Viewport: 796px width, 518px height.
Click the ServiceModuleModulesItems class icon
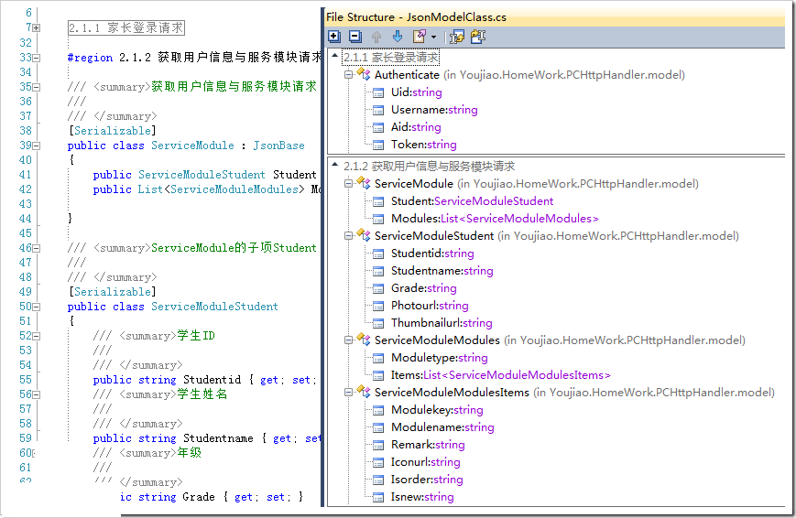coord(364,393)
